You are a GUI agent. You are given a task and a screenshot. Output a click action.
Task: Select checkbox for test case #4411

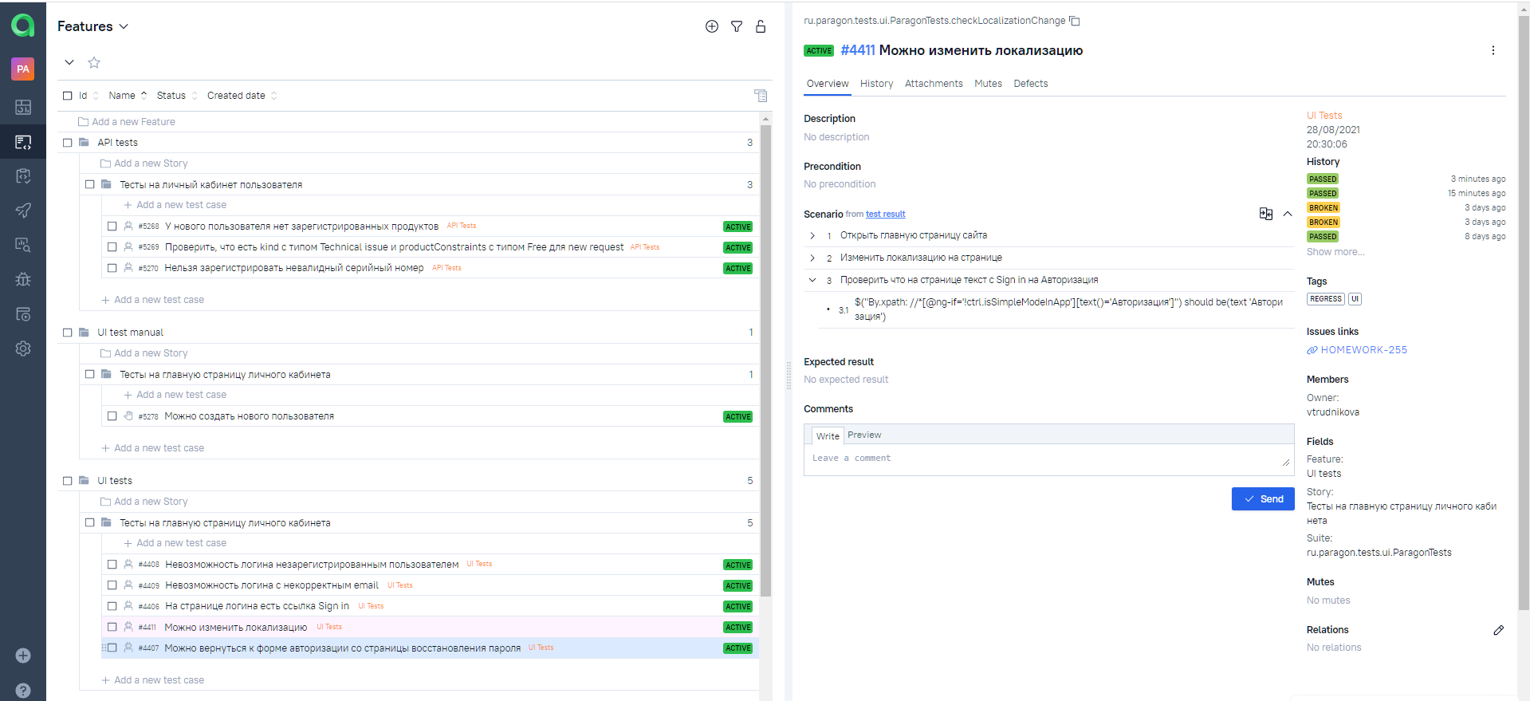112,628
